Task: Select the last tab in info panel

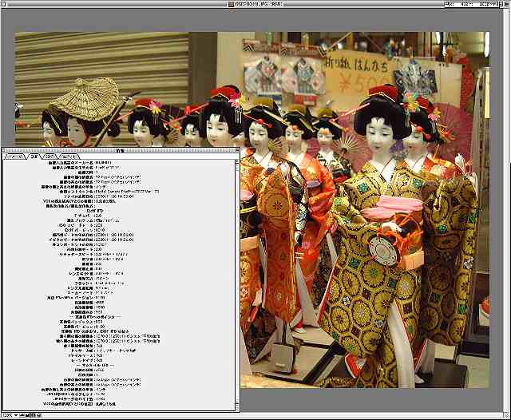Action: tap(69, 157)
